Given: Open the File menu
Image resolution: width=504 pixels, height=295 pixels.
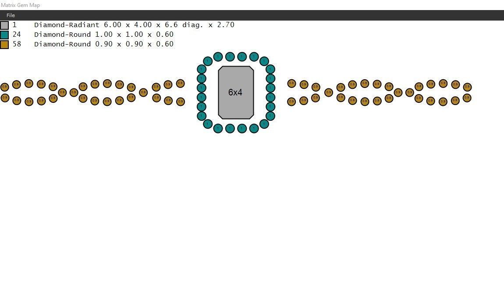Looking at the screenshot, I should pyautogui.click(x=11, y=15).
